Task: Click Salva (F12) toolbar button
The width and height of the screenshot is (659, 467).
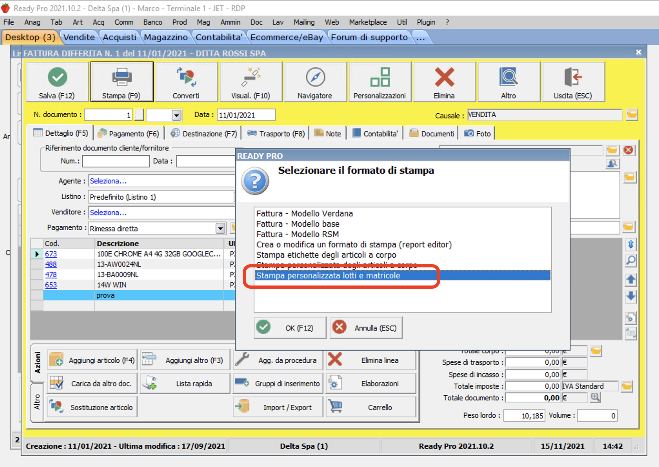Action: [57, 82]
